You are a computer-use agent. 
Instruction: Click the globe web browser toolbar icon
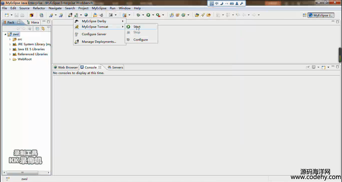click(x=86, y=15)
